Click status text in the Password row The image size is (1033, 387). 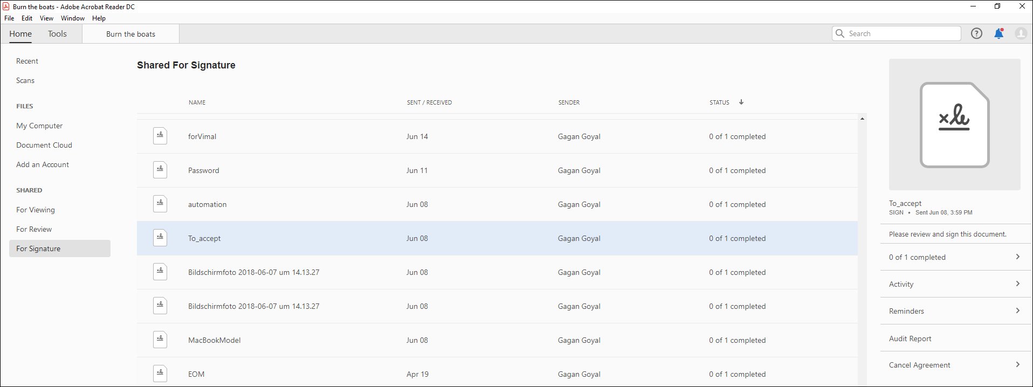click(x=738, y=170)
